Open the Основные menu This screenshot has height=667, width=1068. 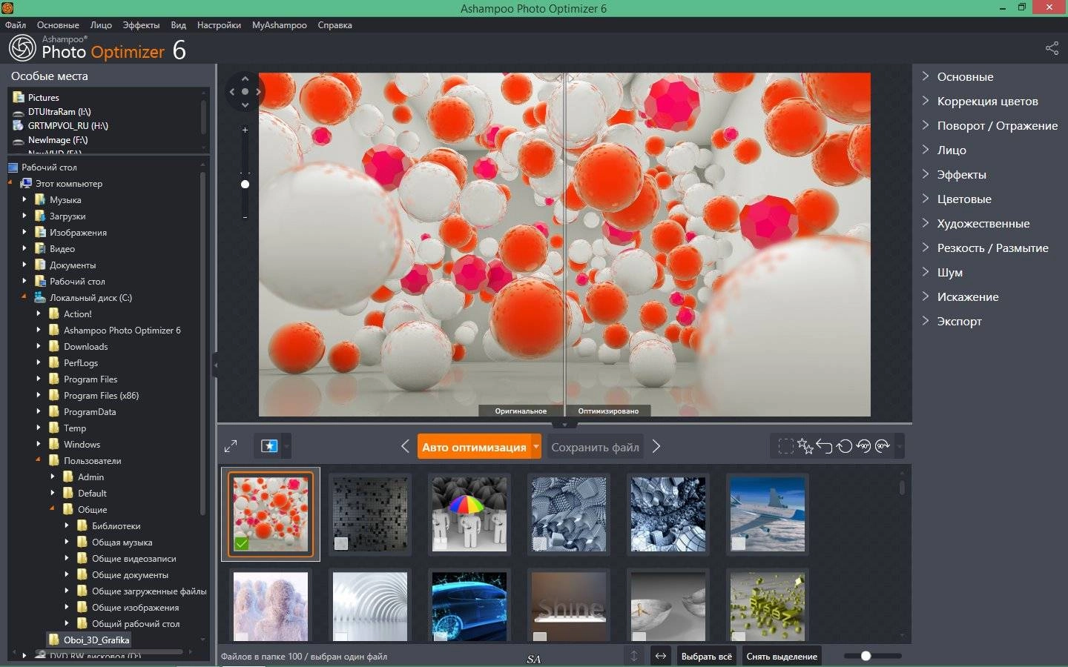(x=58, y=25)
